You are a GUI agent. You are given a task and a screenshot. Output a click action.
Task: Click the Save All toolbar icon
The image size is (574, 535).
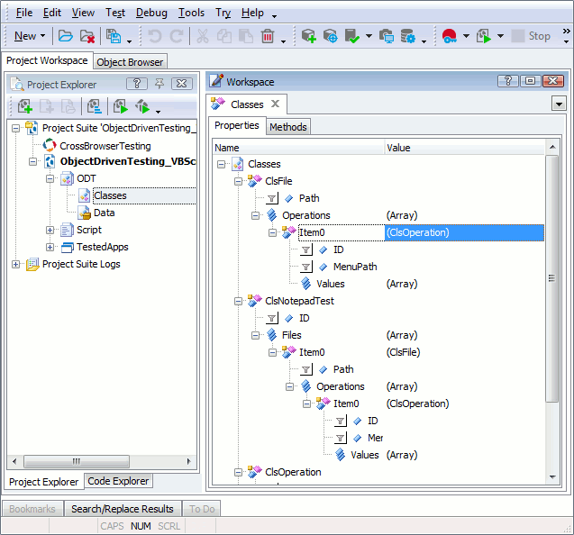(114, 36)
